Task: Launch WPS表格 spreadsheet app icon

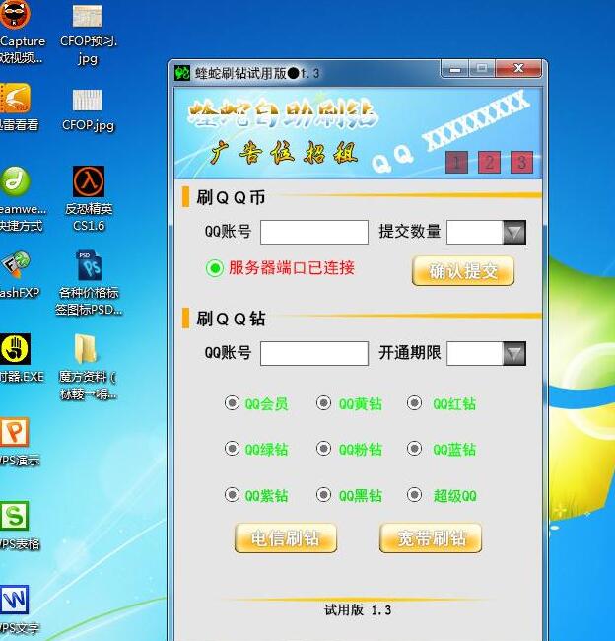Action: pyautogui.click(x=15, y=515)
